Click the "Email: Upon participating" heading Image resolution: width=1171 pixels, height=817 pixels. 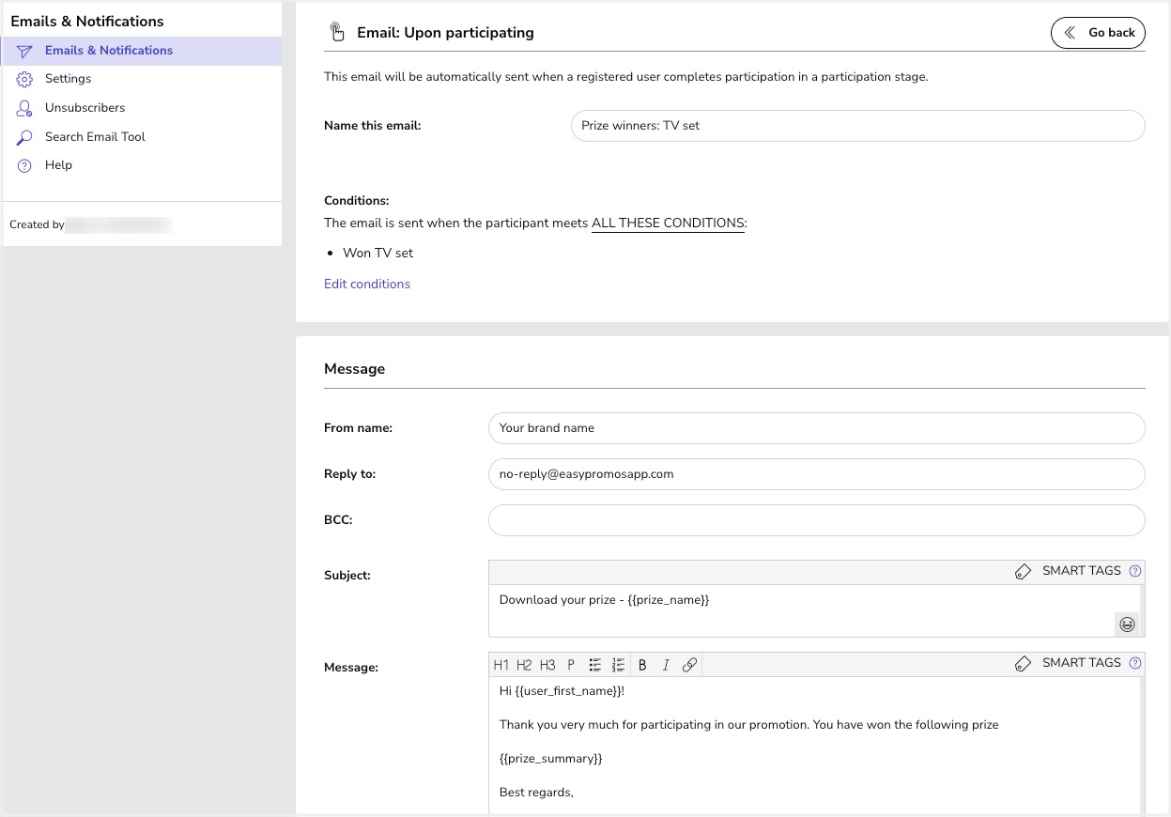pyautogui.click(x=445, y=33)
